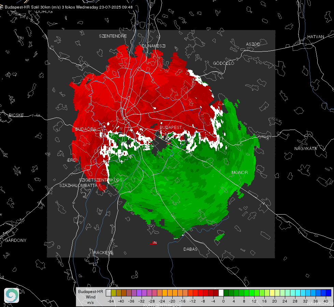
Task: Click the 0 legend scale value
Action: click(x=223, y=301)
